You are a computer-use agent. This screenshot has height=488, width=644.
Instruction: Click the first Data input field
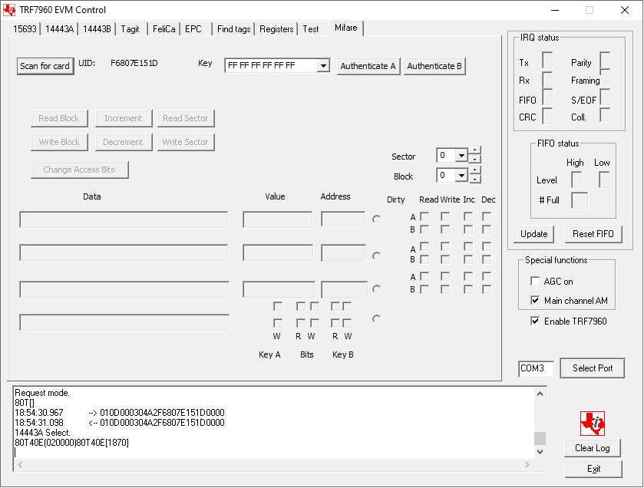click(124, 219)
